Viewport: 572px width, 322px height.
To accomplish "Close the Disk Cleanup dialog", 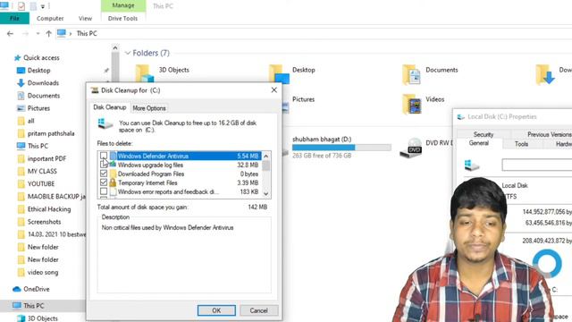I will pyautogui.click(x=274, y=90).
